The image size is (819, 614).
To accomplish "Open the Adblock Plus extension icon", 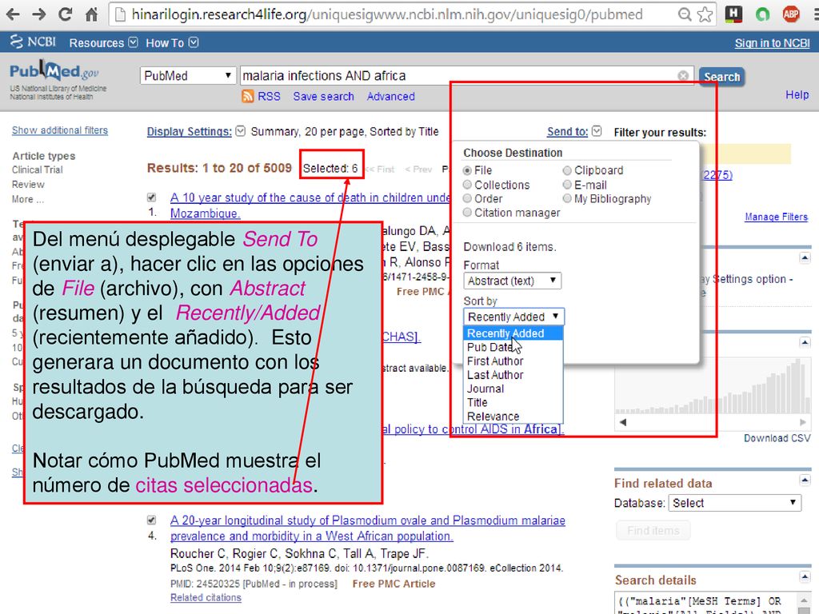I will pos(791,14).
